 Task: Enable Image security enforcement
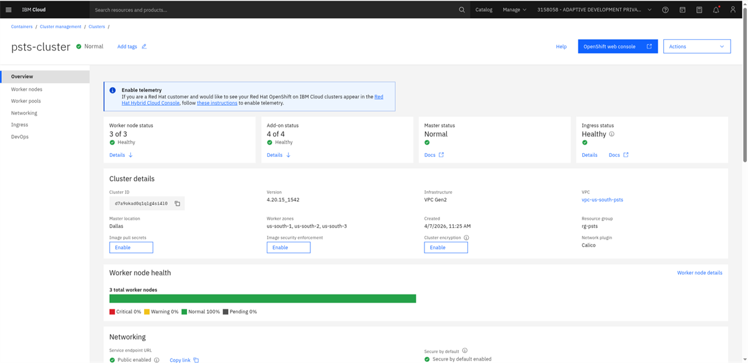coord(289,247)
